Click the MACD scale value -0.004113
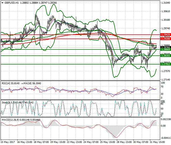Image resolution: width=171 pixels, height=145 pixels. pos(166,138)
